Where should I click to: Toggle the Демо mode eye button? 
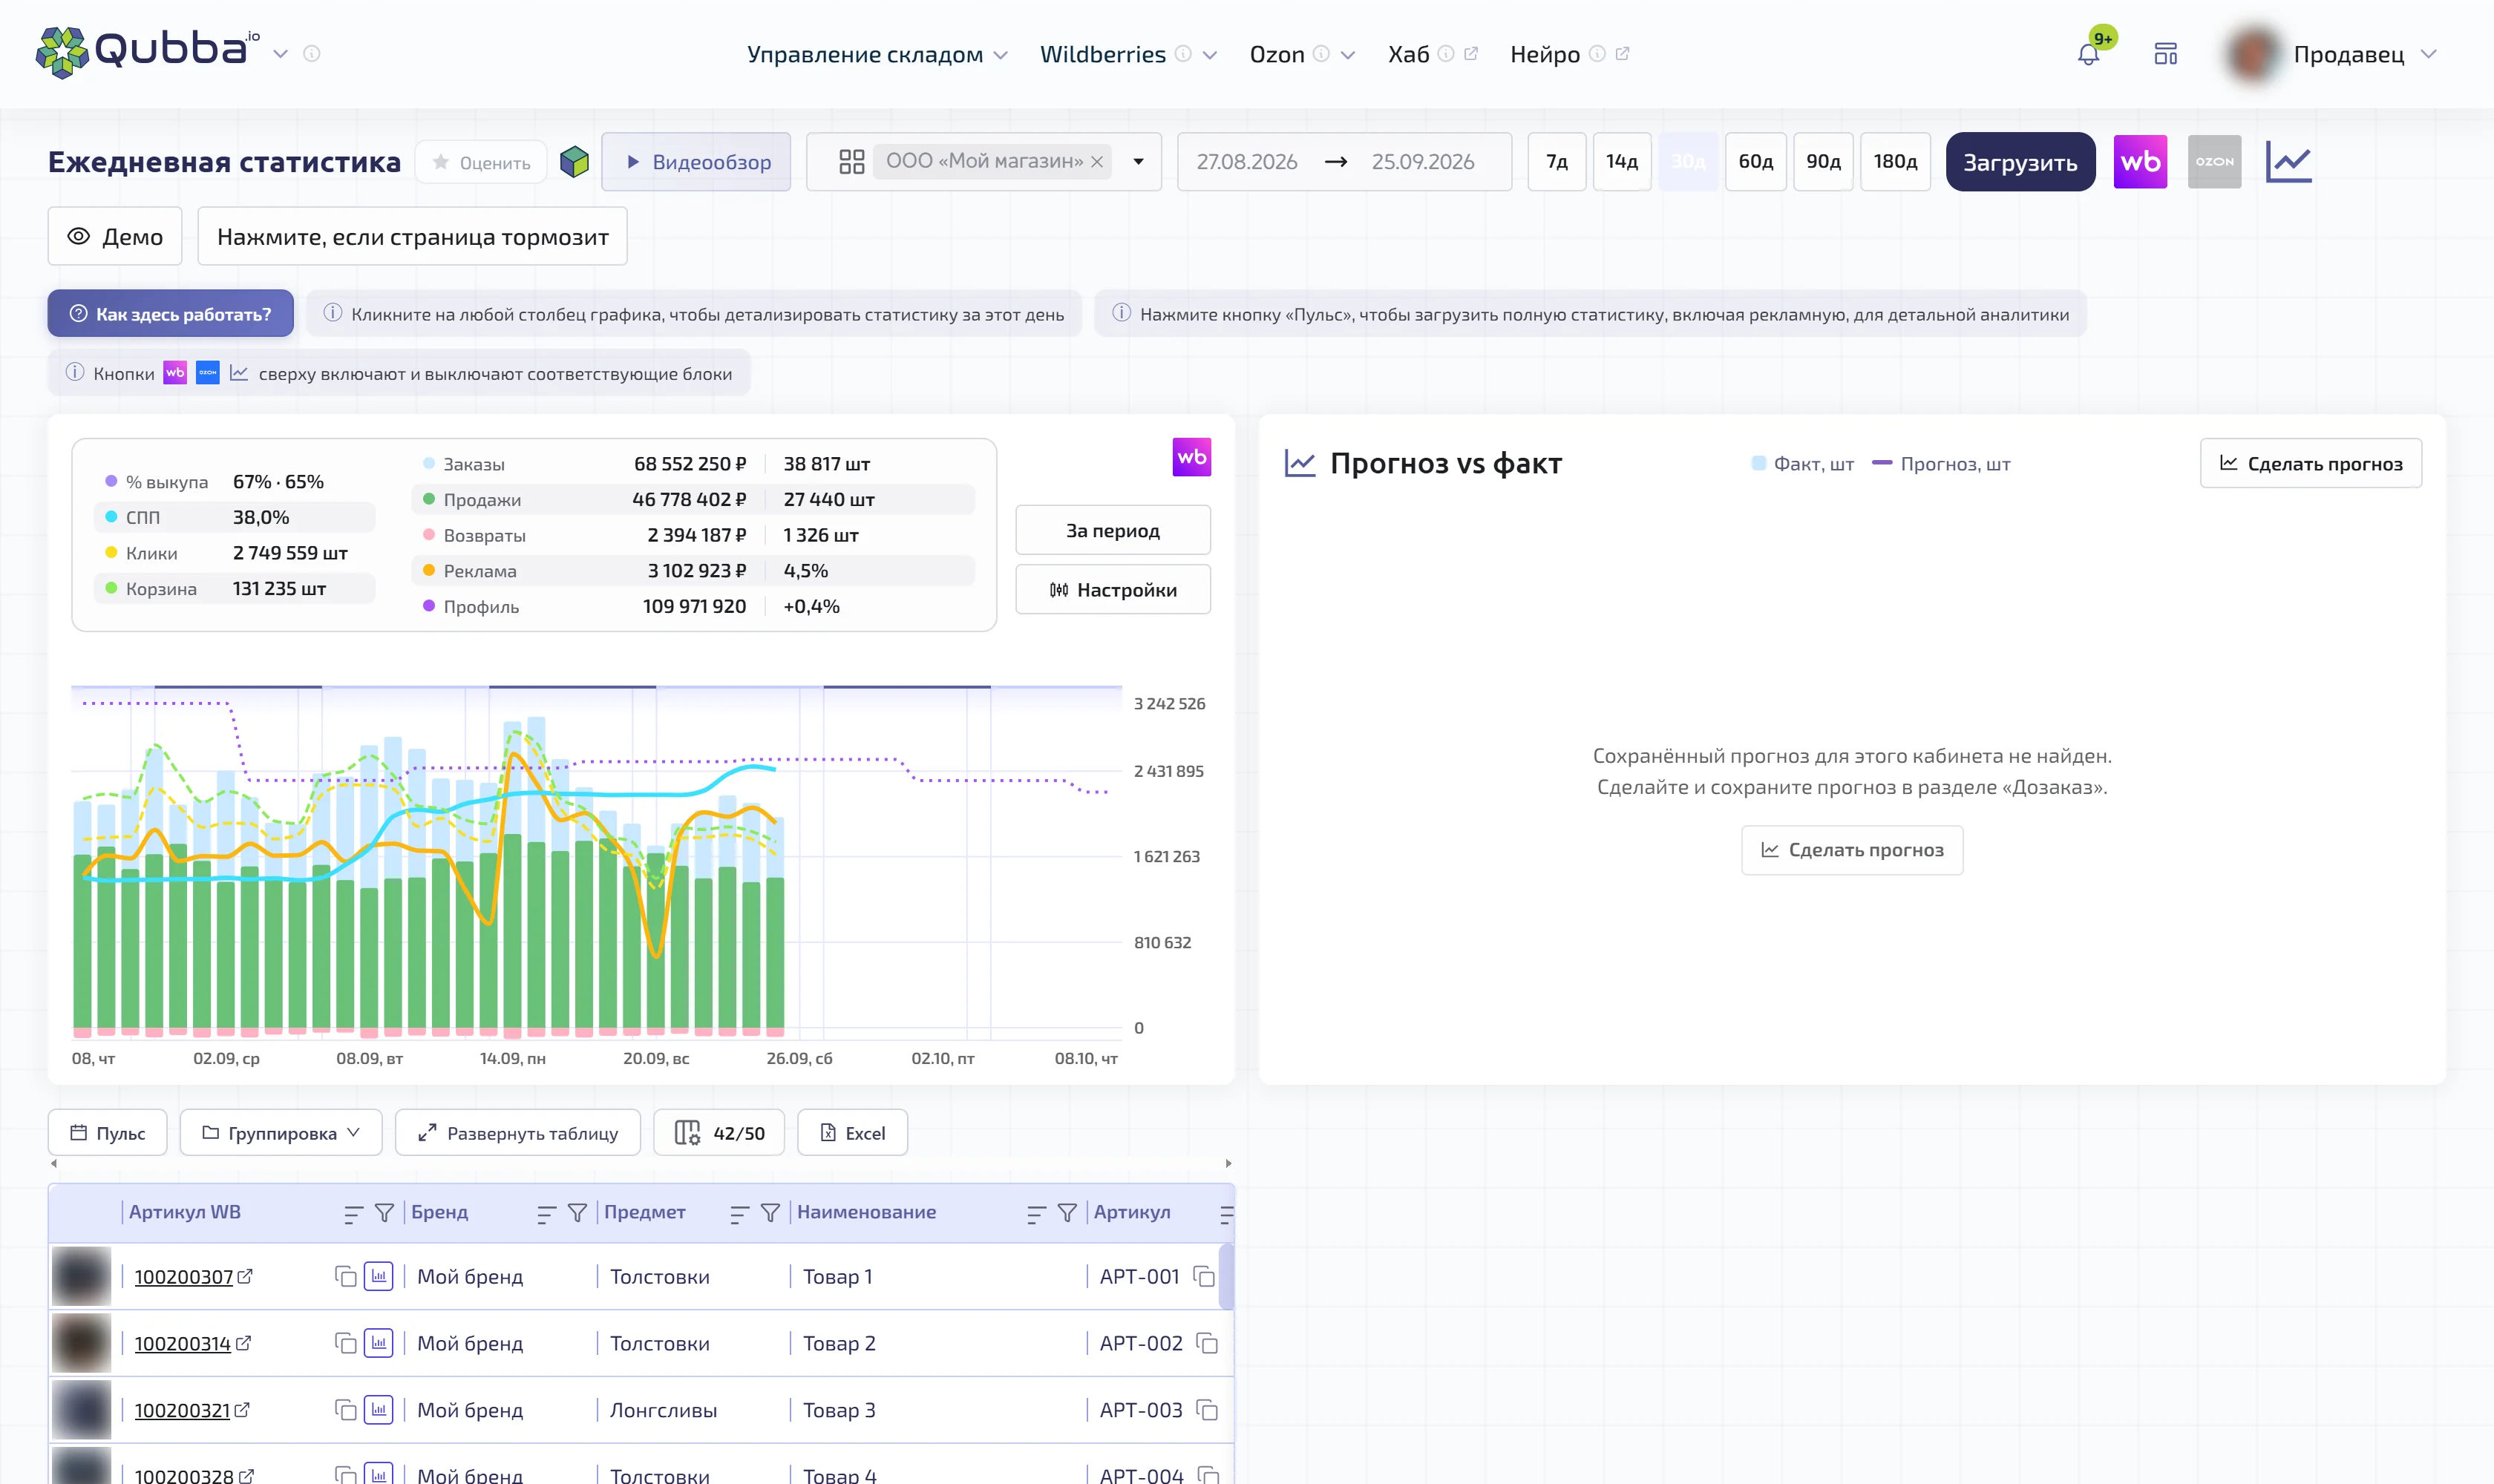115,236
